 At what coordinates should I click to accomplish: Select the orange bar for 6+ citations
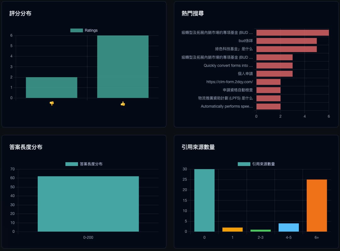(x=317, y=206)
